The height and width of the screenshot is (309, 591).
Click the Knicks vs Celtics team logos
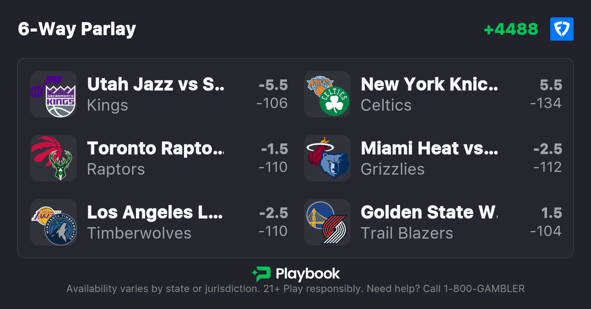[x=327, y=94]
